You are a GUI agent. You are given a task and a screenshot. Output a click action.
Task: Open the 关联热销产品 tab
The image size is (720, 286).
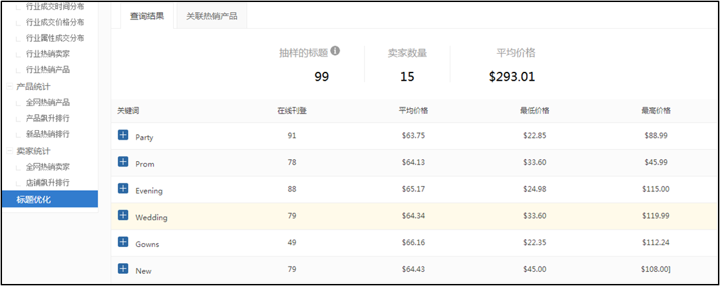click(x=211, y=15)
